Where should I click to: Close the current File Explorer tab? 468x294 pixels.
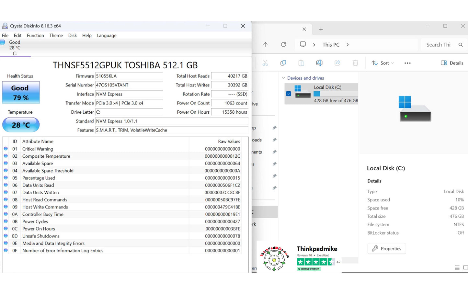[x=304, y=29]
